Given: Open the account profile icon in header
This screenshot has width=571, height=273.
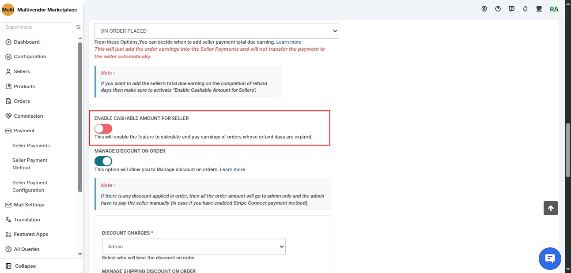Looking at the screenshot, I should tap(484, 9).
